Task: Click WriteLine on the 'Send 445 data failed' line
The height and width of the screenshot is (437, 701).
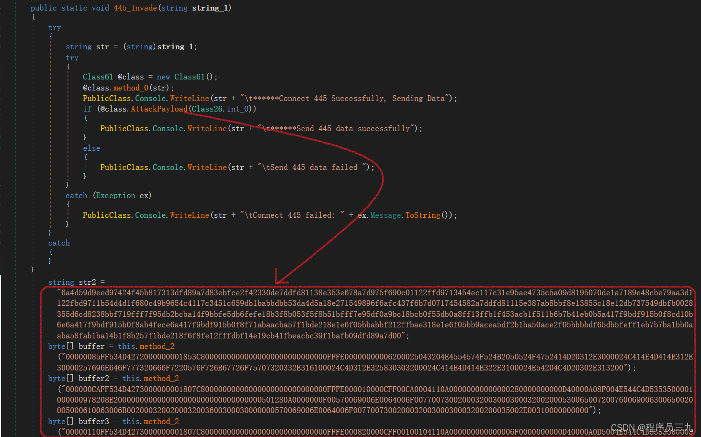Action: tap(207, 168)
